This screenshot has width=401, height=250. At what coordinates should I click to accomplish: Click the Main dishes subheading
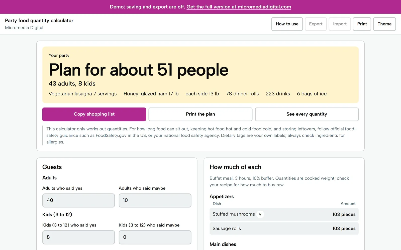pos(223,244)
